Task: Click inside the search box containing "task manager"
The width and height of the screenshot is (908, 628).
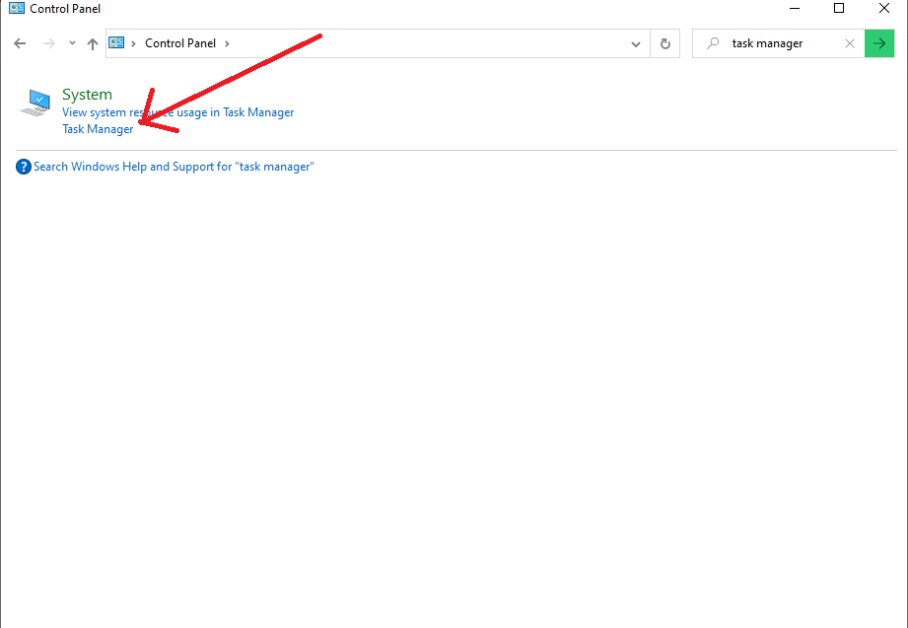Action: tap(779, 43)
